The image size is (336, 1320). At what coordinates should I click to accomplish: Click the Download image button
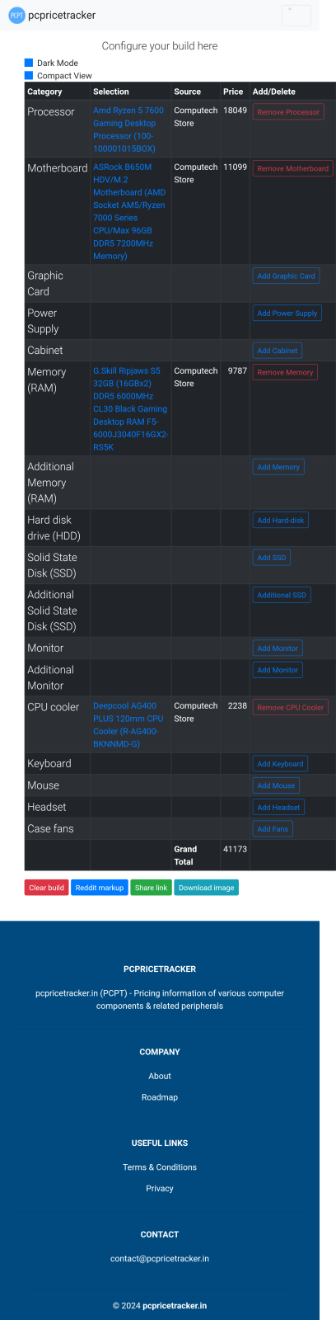point(206,888)
